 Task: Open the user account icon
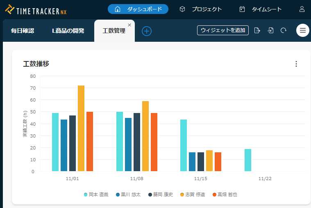click(302, 9)
